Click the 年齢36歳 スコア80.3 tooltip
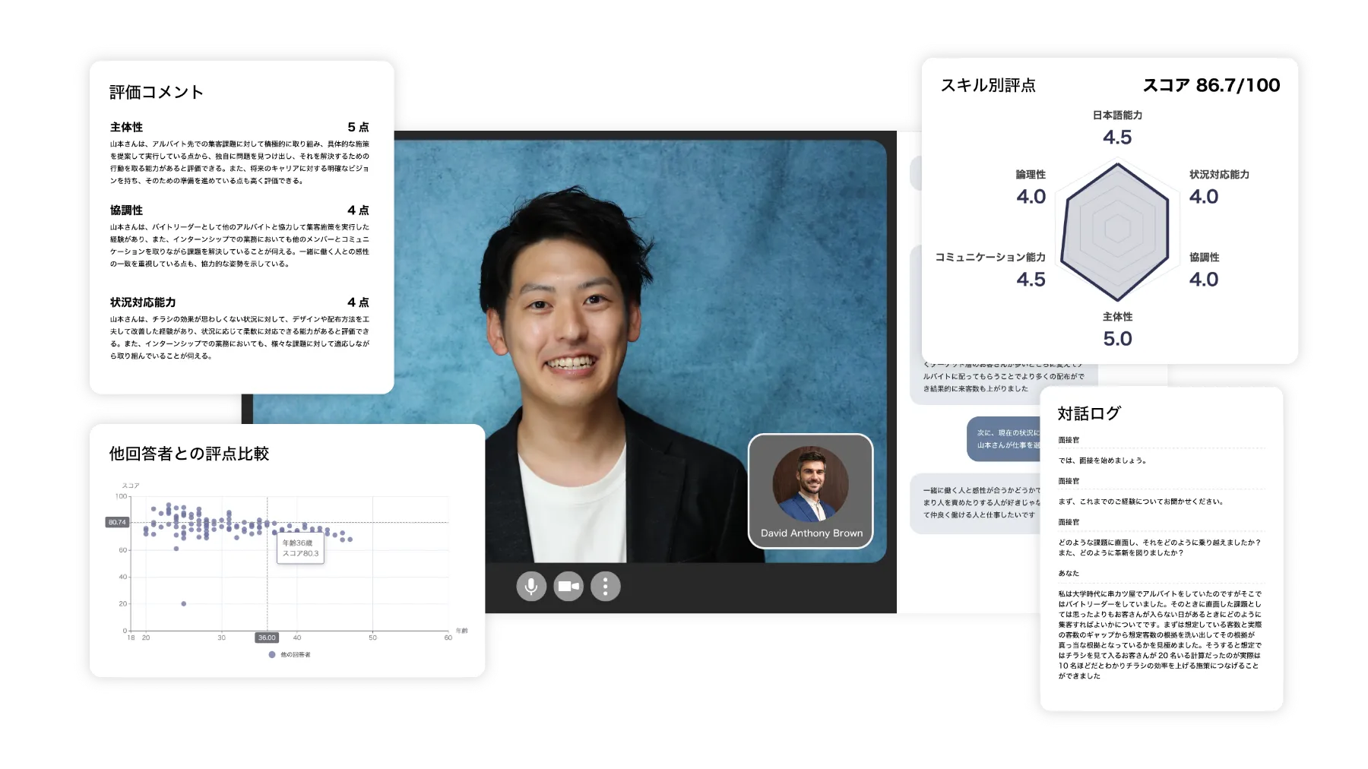 [x=300, y=548]
